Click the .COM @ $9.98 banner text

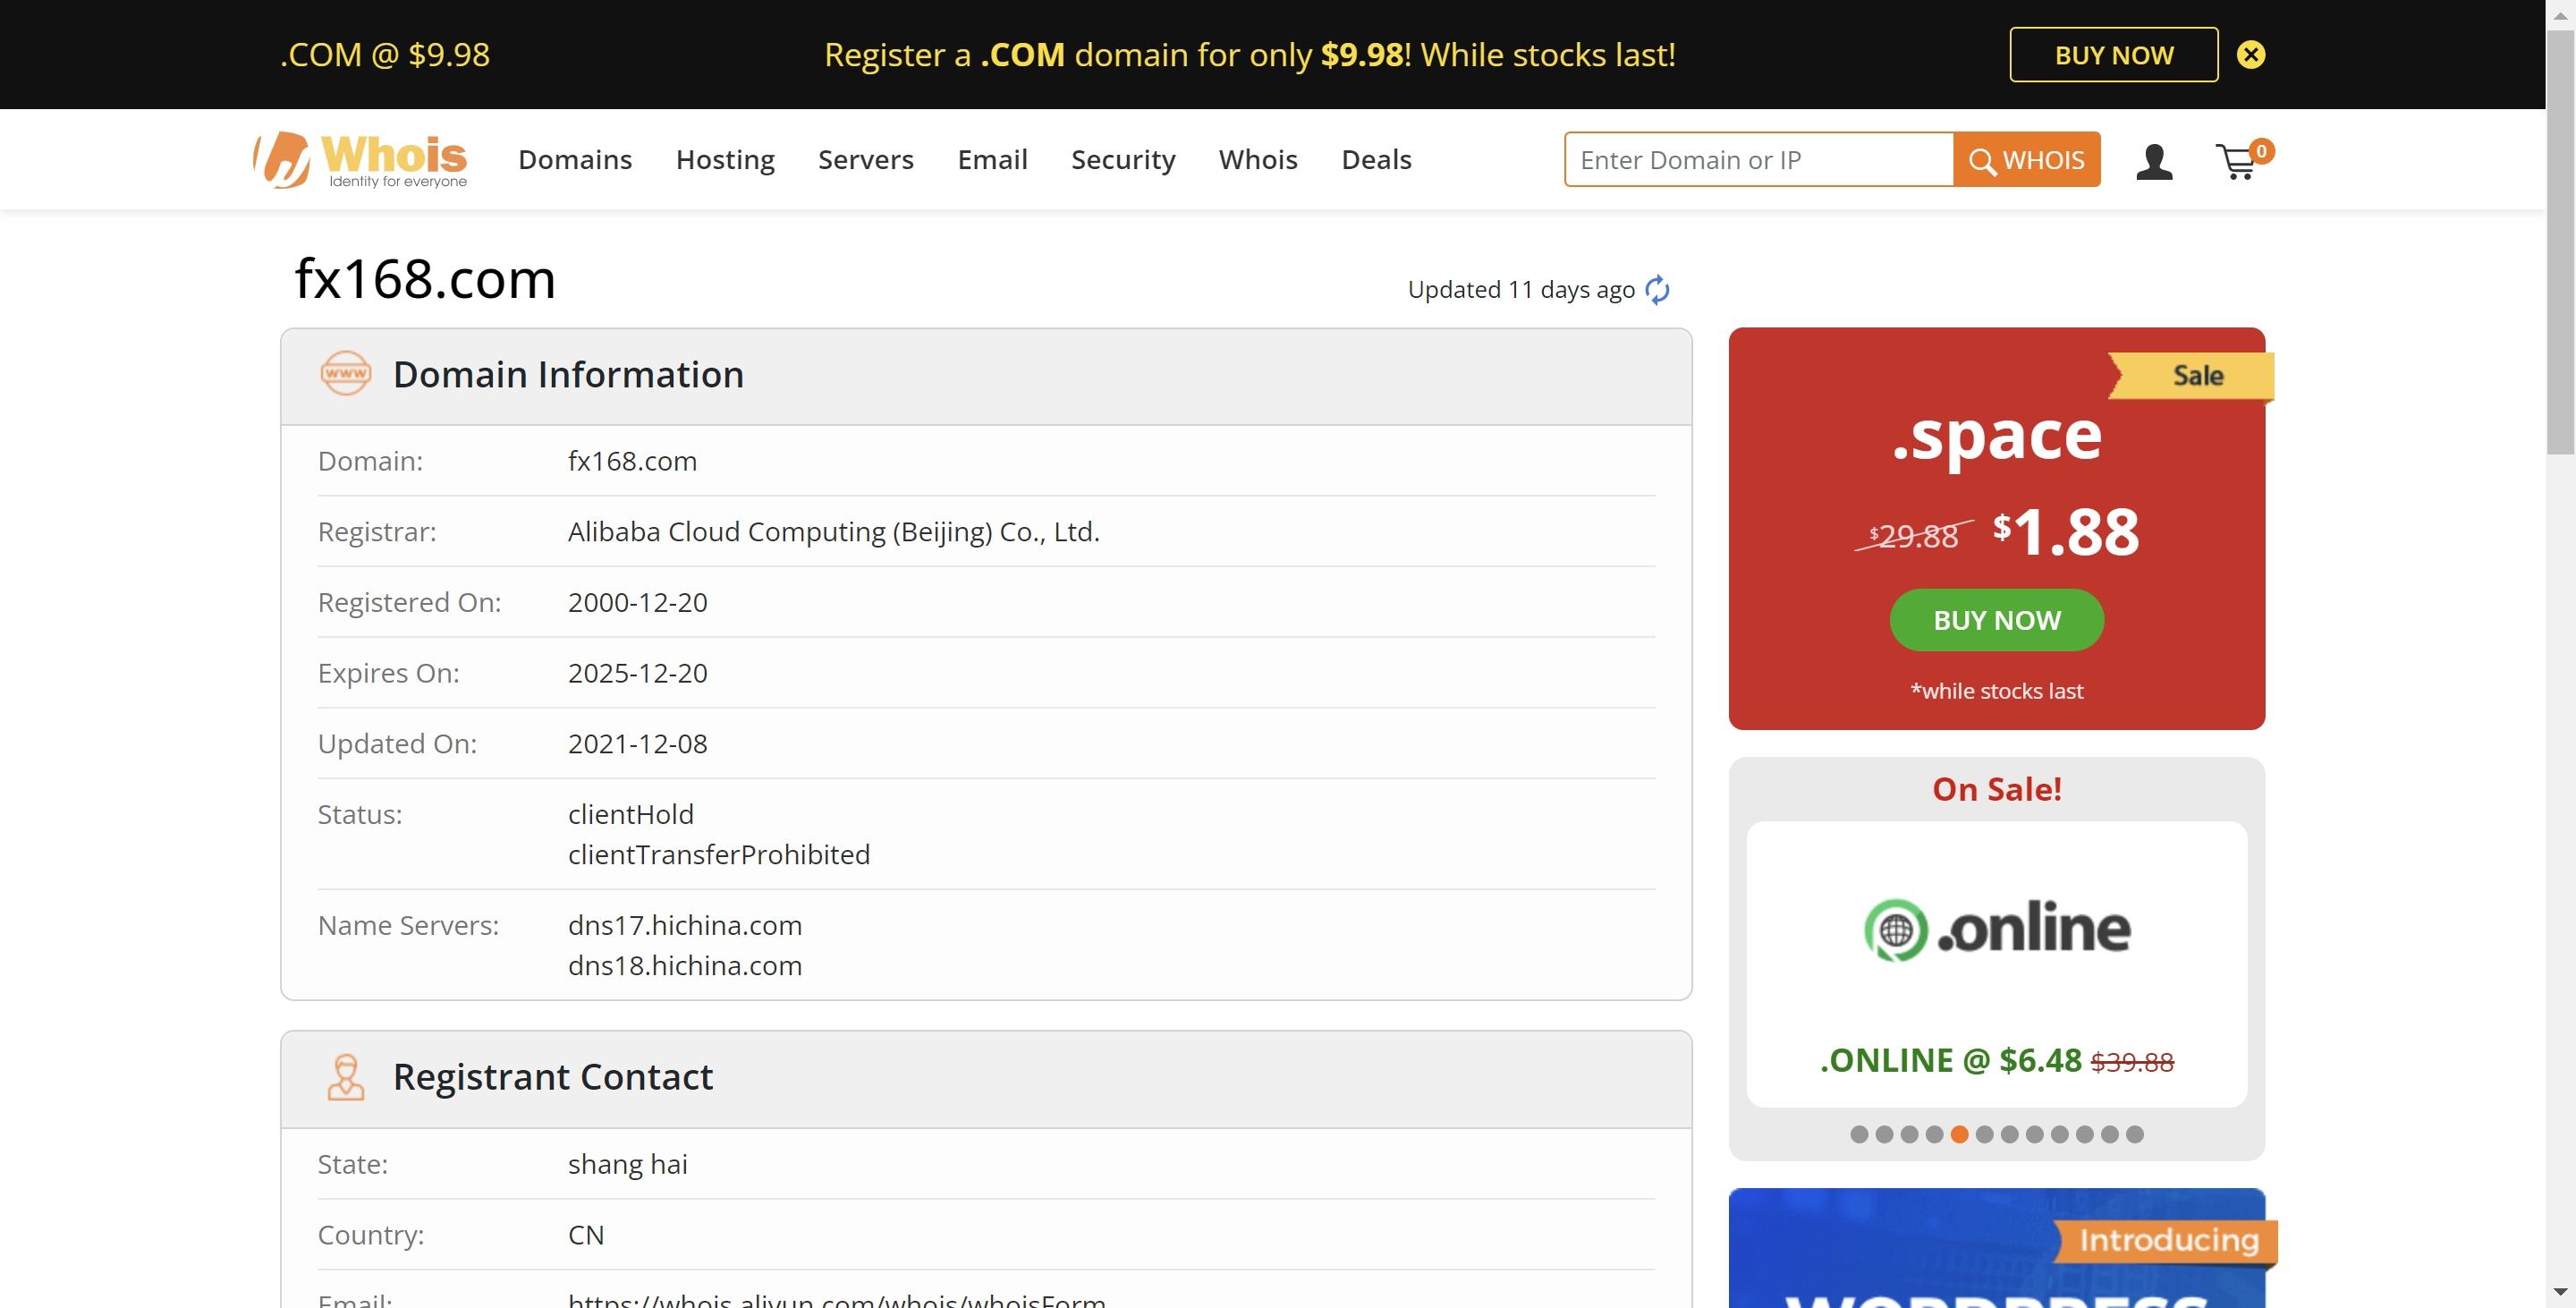coord(385,54)
